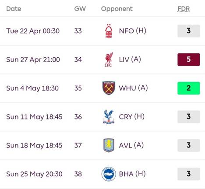The image size is (205, 189).
Task: Open the AVL (A) fixture
Action: (102, 145)
